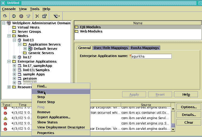Click the Help button in properties panel
The image size is (202, 137).
pos(186,94)
